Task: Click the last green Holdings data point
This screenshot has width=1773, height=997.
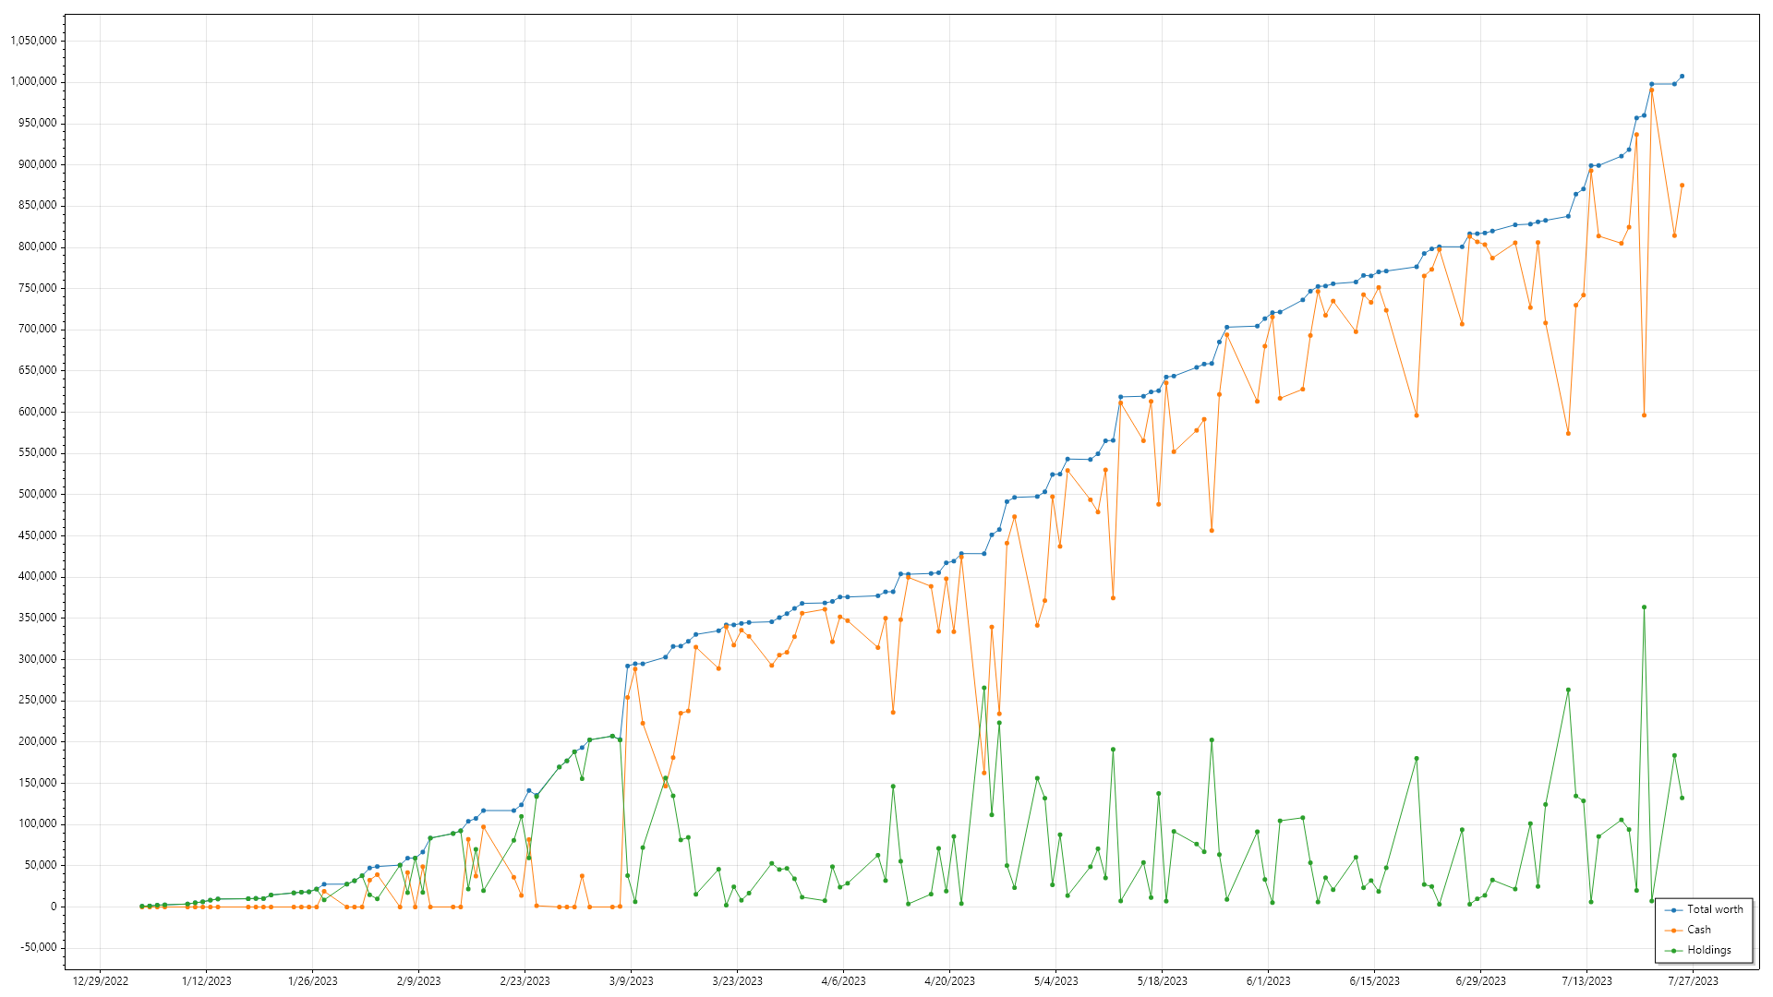Action: point(1682,798)
